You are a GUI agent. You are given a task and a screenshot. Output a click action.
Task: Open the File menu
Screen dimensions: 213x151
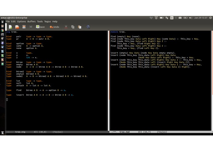(8, 21)
